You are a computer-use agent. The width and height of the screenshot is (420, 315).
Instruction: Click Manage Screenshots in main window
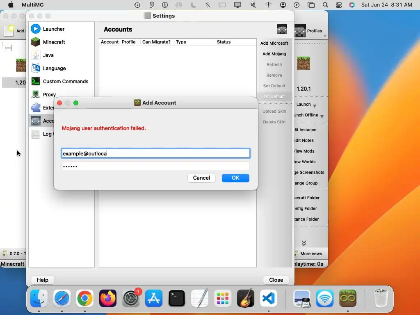point(309,173)
